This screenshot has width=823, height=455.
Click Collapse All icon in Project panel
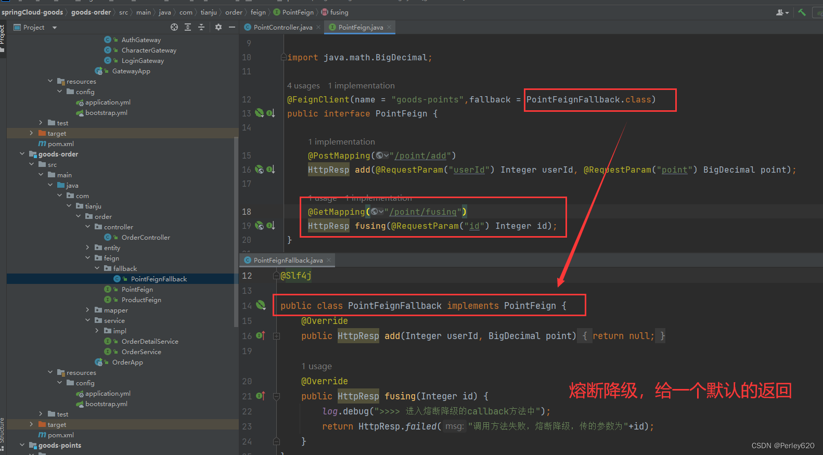(201, 27)
